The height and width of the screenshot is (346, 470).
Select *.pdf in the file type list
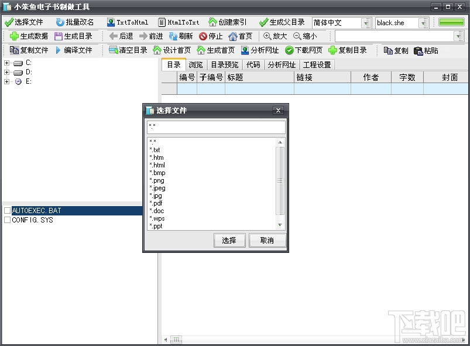click(156, 203)
